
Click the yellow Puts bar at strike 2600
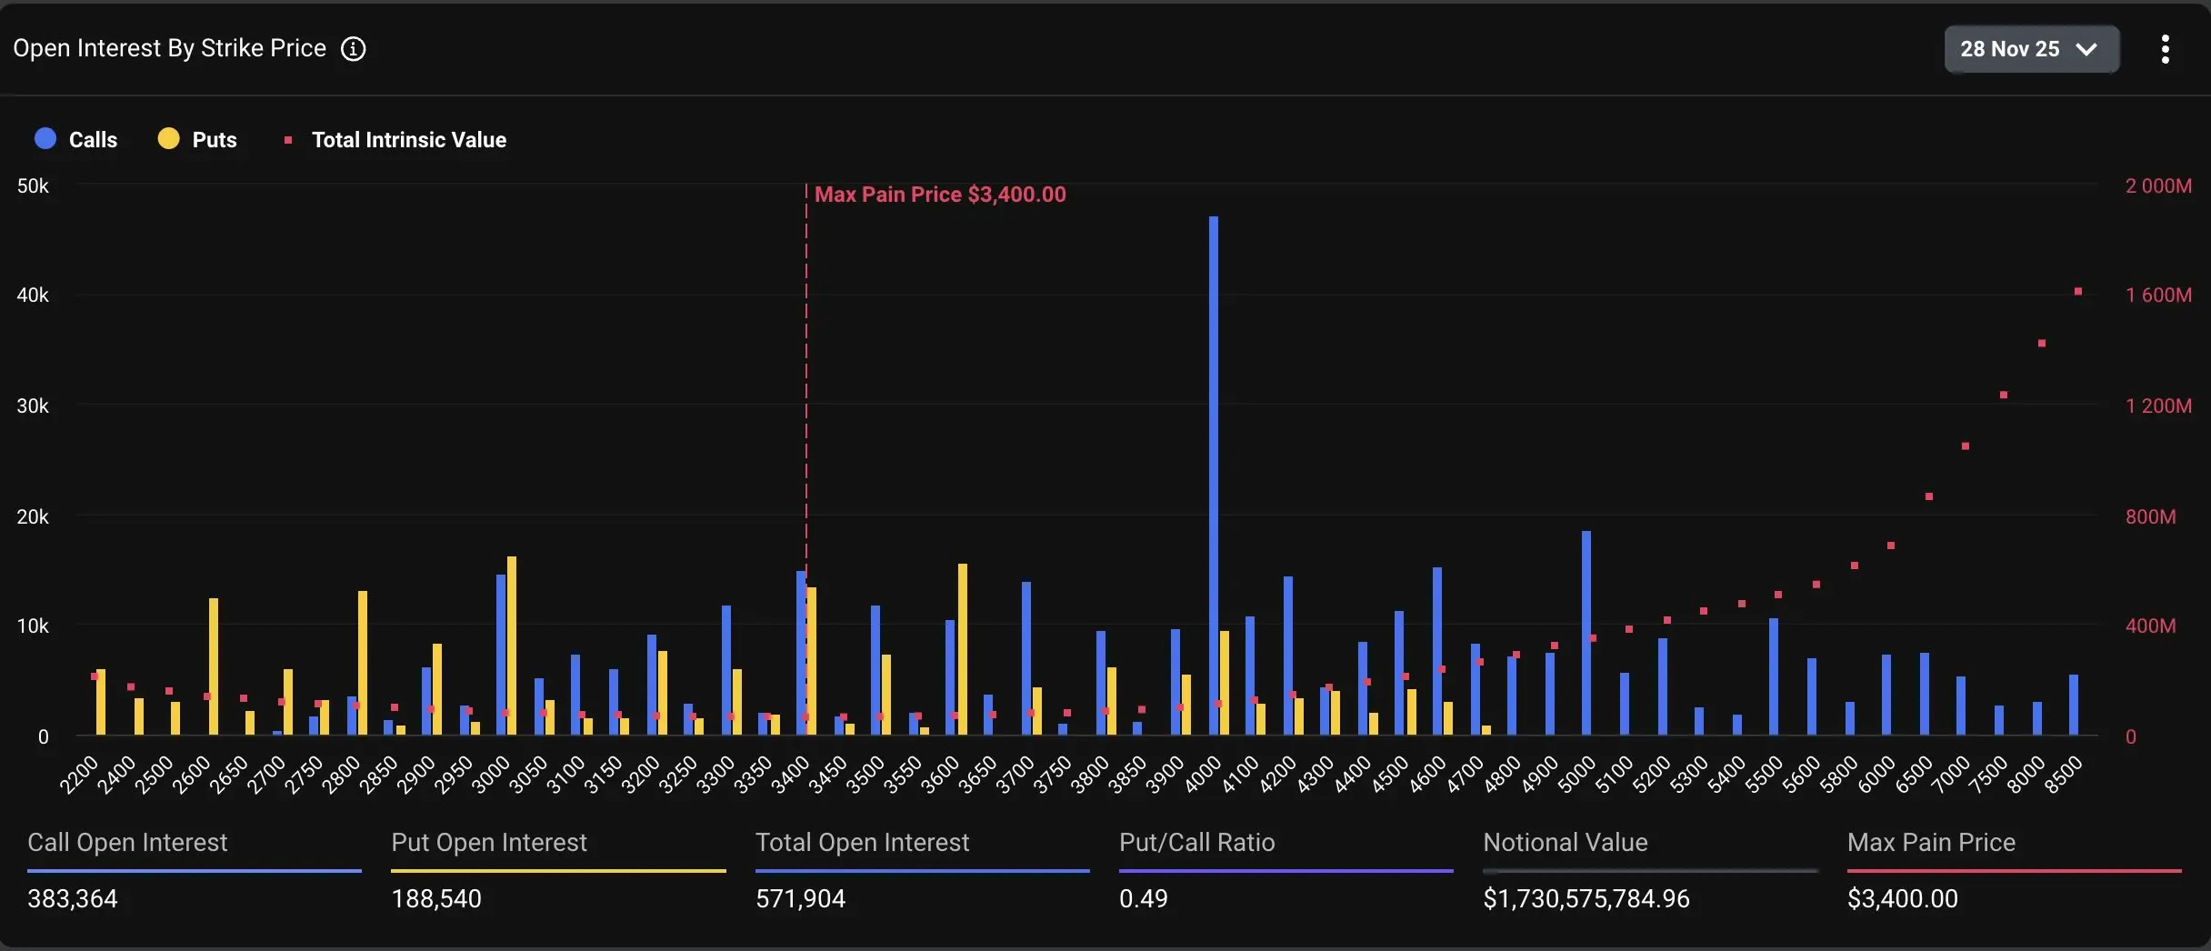[214, 666]
